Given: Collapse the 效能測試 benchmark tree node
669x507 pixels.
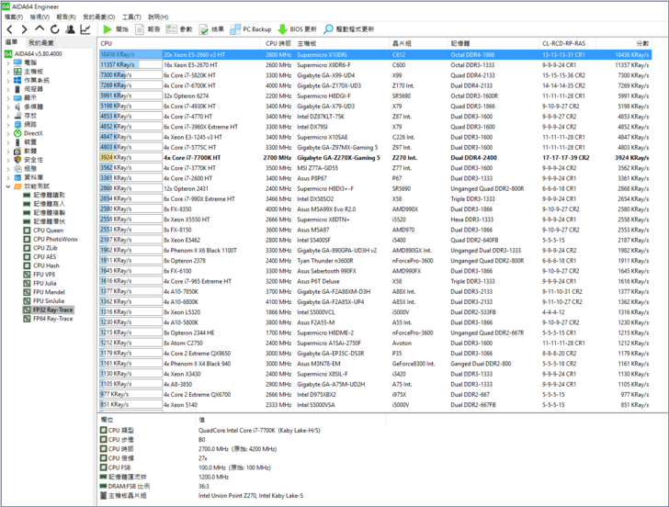Looking at the screenshot, I should tap(9, 186).
